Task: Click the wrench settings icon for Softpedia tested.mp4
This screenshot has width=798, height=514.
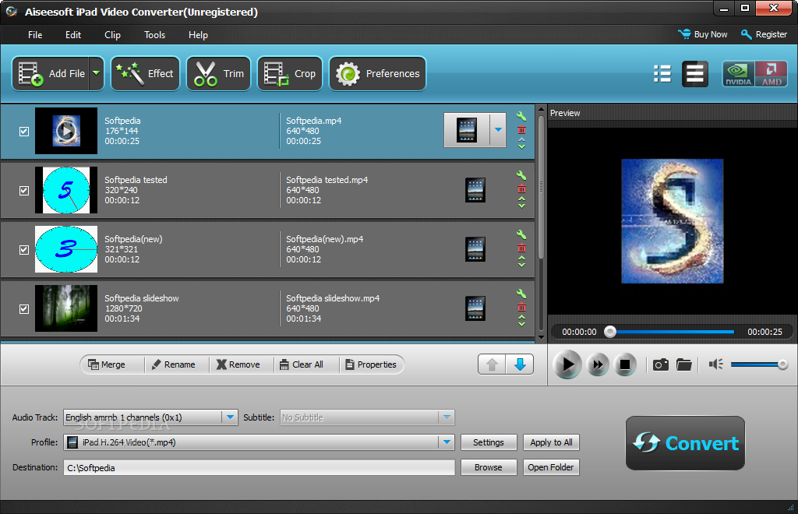Action: pyautogui.click(x=521, y=175)
